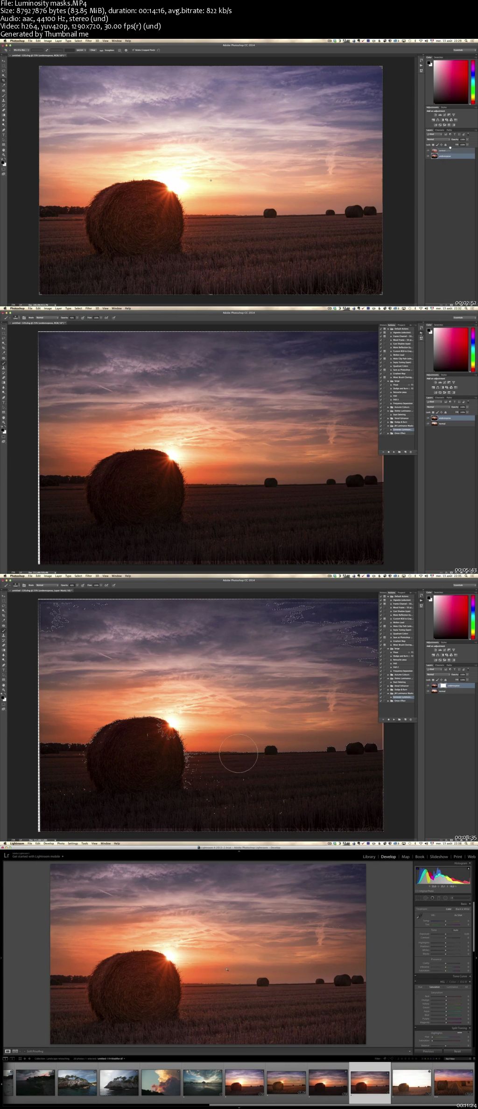
Task: Hide normal layer in second Photoshop frame
Action: click(428, 424)
